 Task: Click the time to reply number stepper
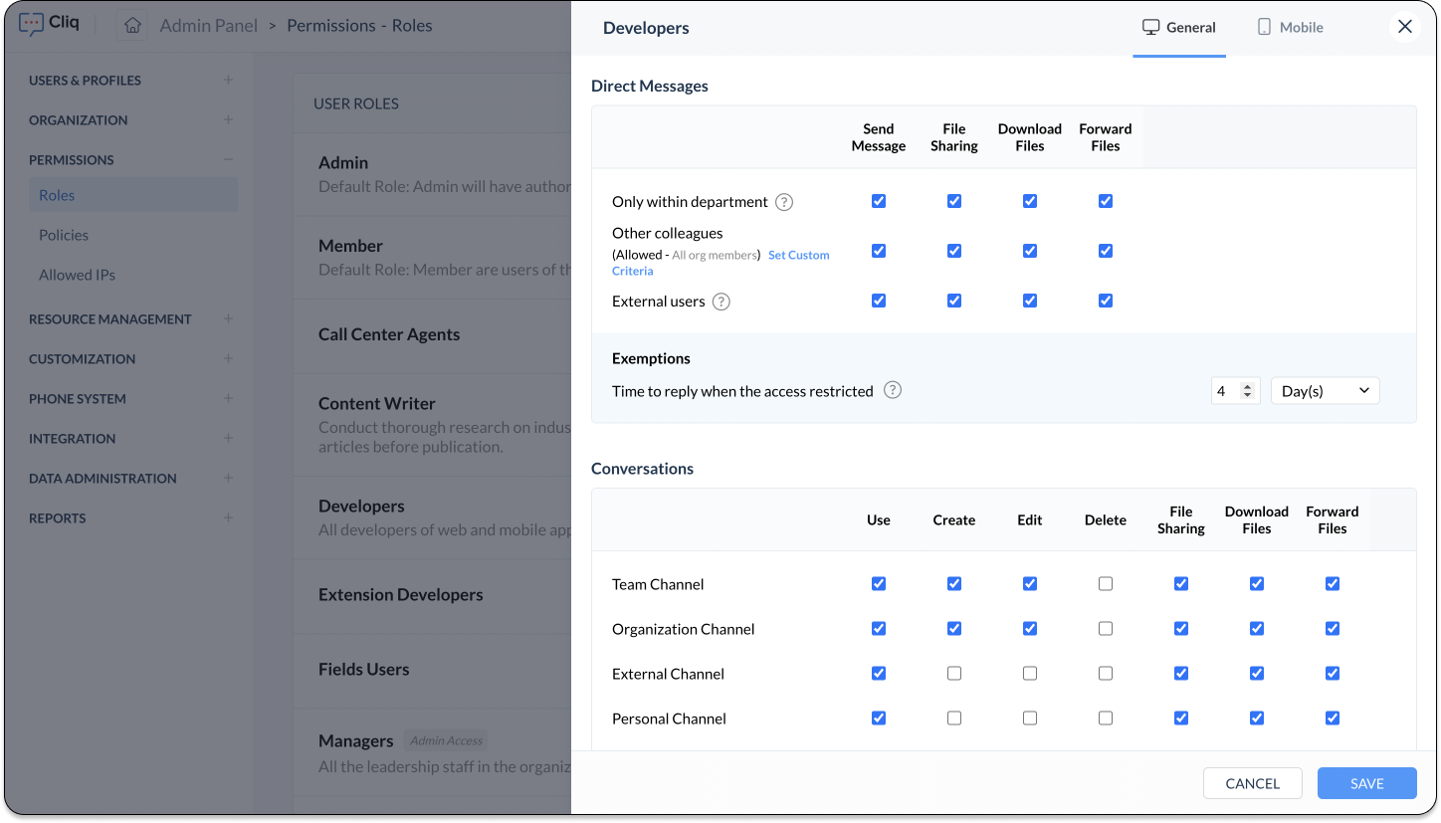[x=1247, y=391]
